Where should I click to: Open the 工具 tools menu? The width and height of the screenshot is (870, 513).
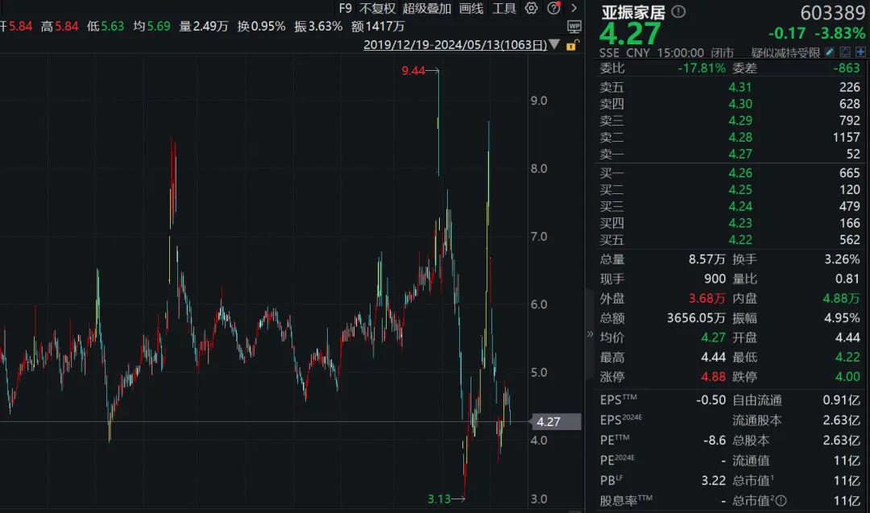(x=503, y=8)
